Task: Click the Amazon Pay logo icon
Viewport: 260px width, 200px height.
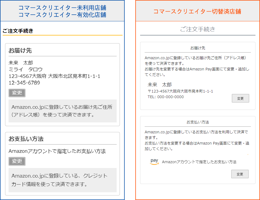Action: (154, 162)
